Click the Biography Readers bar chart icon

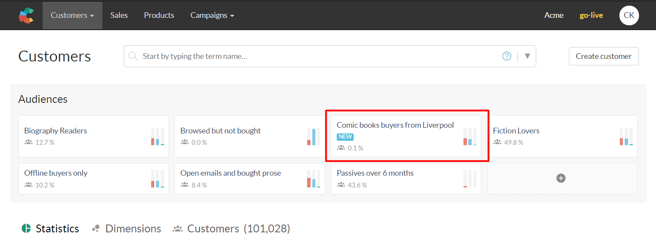(158, 136)
